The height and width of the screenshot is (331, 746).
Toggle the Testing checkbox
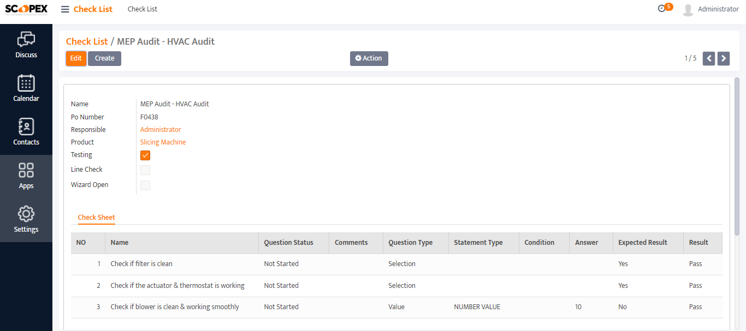pos(145,155)
